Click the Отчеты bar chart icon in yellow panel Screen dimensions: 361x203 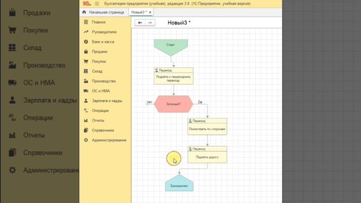point(86,120)
